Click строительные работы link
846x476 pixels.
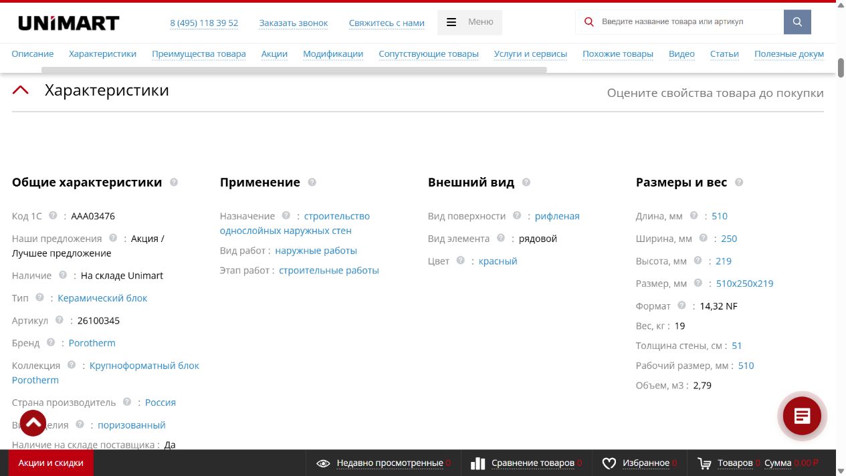(329, 271)
